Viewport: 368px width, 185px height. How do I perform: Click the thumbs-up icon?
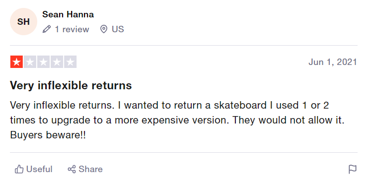pyautogui.click(x=19, y=169)
